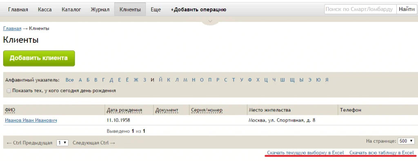The width and height of the screenshot is (418, 161).
Task: Filter clients by letter Ш
Action: [x=282, y=80]
